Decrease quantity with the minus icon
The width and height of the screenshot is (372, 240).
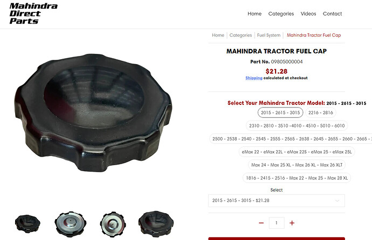pos(261,223)
